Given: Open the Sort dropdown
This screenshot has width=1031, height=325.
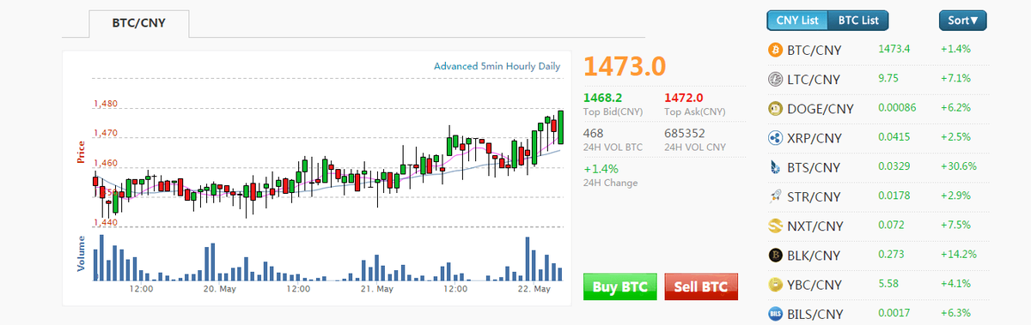Looking at the screenshot, I should pos(963,20).
